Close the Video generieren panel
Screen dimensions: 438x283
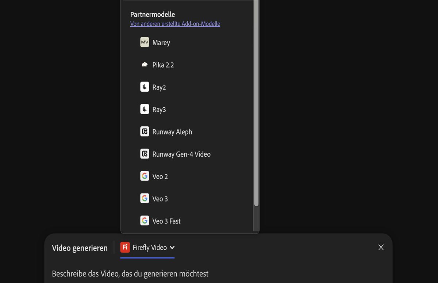coord(381,248)
